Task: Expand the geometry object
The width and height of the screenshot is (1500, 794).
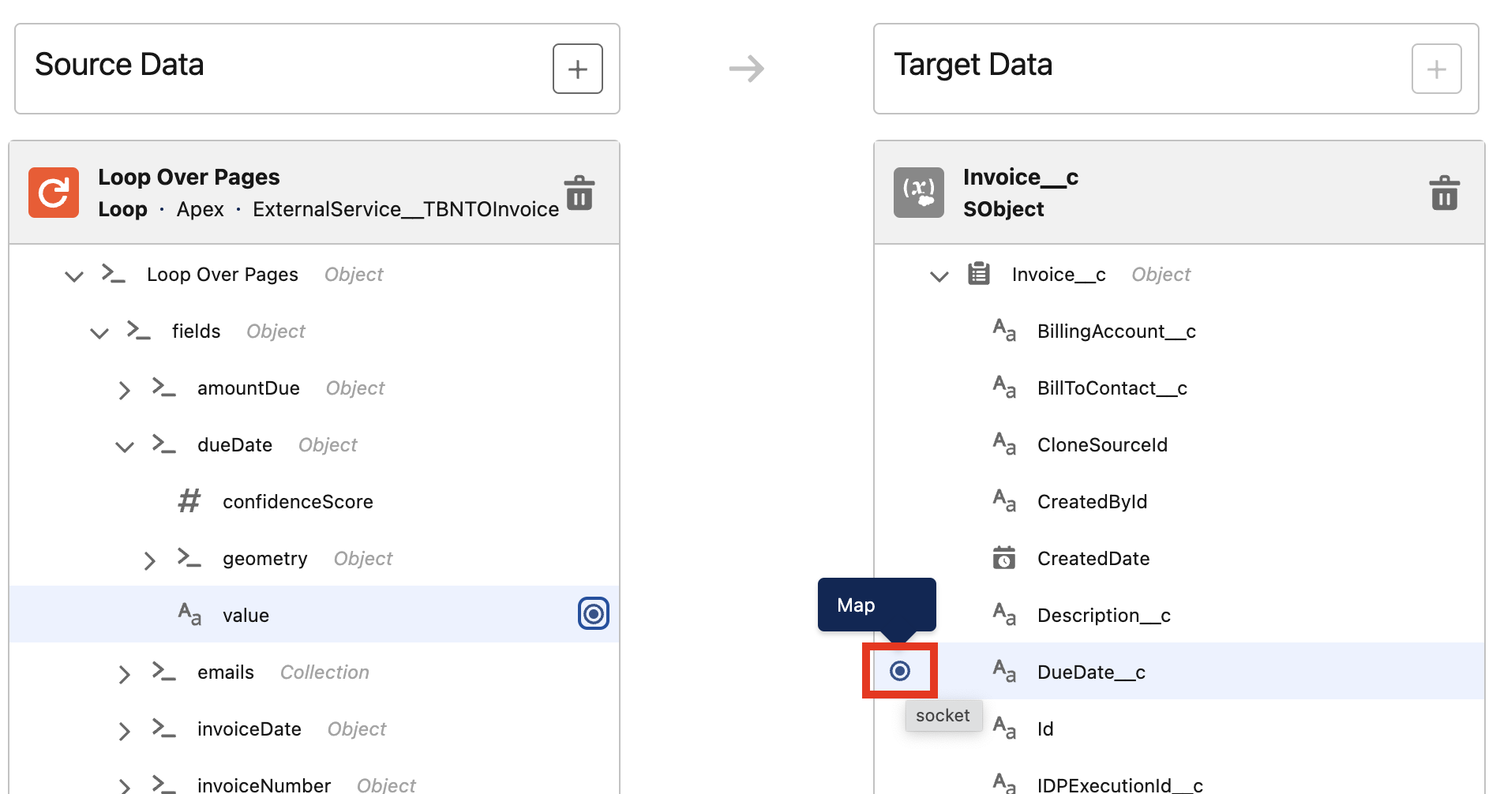Action: tap(149, 560)
